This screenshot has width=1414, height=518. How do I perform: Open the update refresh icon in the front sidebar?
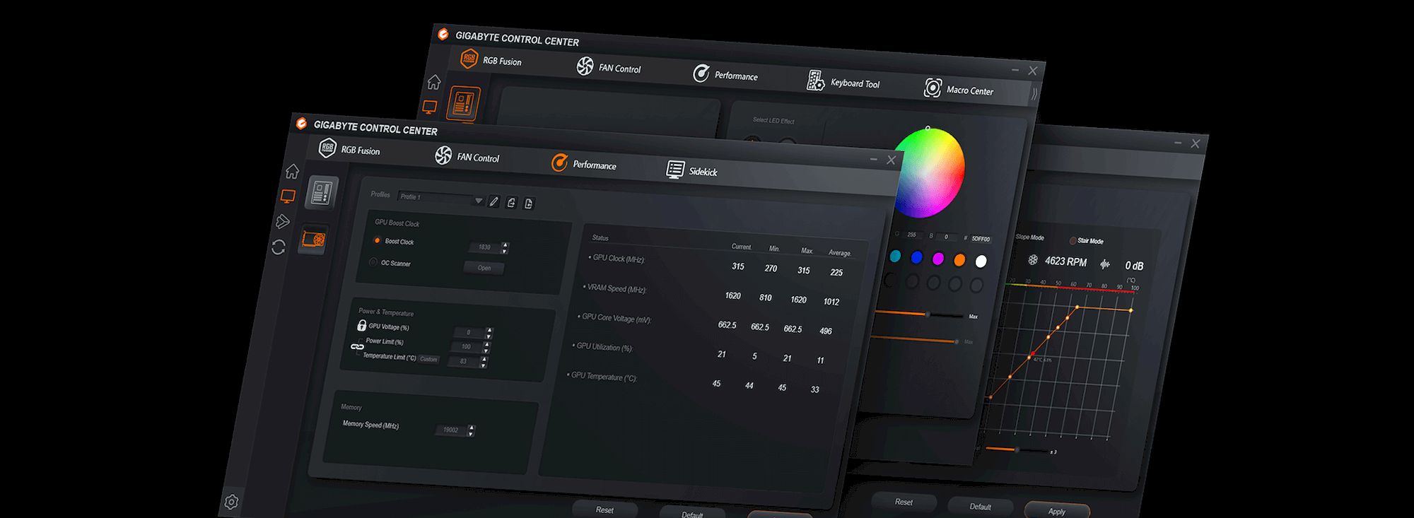279,247
